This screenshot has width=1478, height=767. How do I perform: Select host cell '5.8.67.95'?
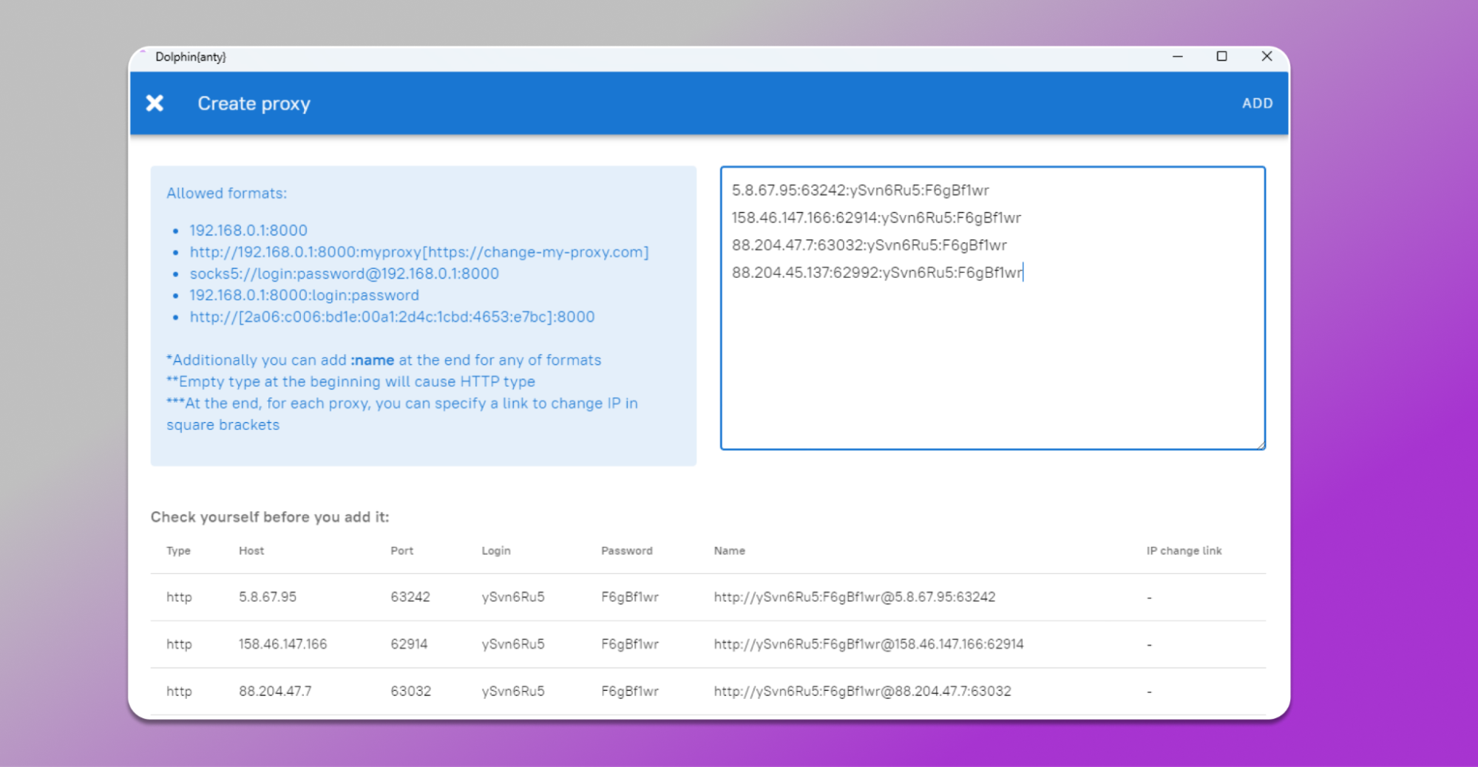coord(268,597)
